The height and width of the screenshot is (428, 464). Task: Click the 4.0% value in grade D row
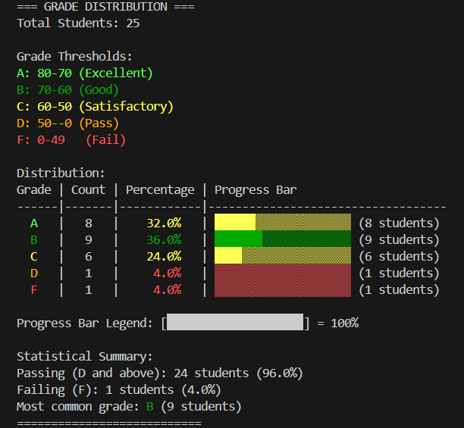pyautogui.click(x=168, y=273)
